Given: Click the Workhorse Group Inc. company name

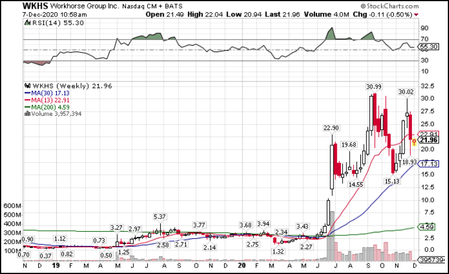Looking at the screenshot, I should point(85,6).
